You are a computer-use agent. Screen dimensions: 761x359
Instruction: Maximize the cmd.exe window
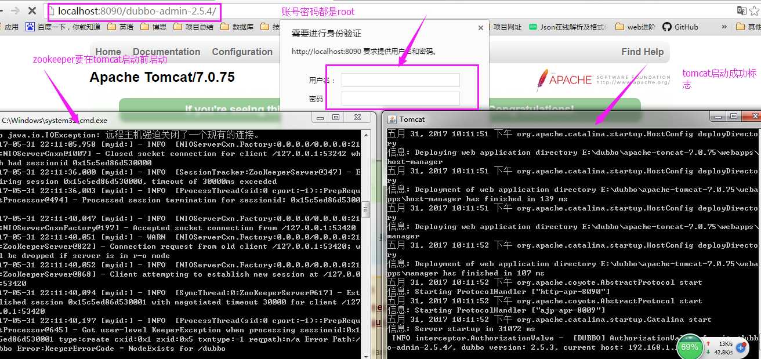click(336, 118)
